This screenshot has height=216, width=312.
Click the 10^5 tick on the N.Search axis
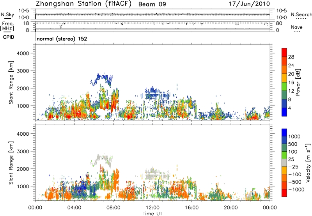[281, 11]
